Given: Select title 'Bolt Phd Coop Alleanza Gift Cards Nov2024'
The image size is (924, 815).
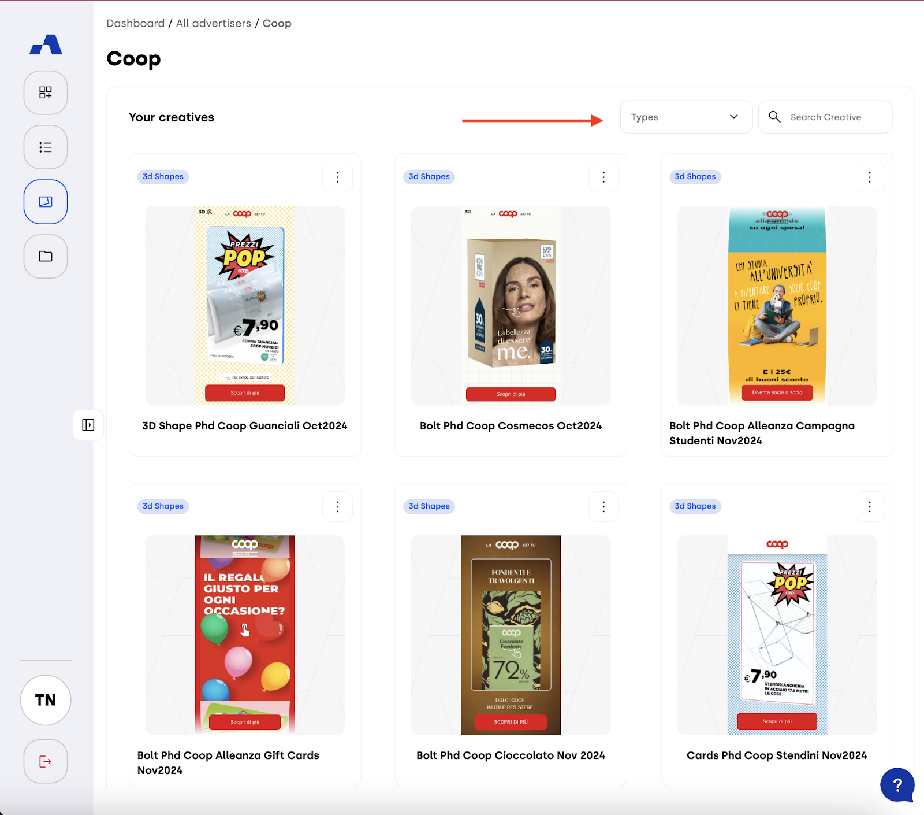Looking at the screenshot, I should (228, 763).
